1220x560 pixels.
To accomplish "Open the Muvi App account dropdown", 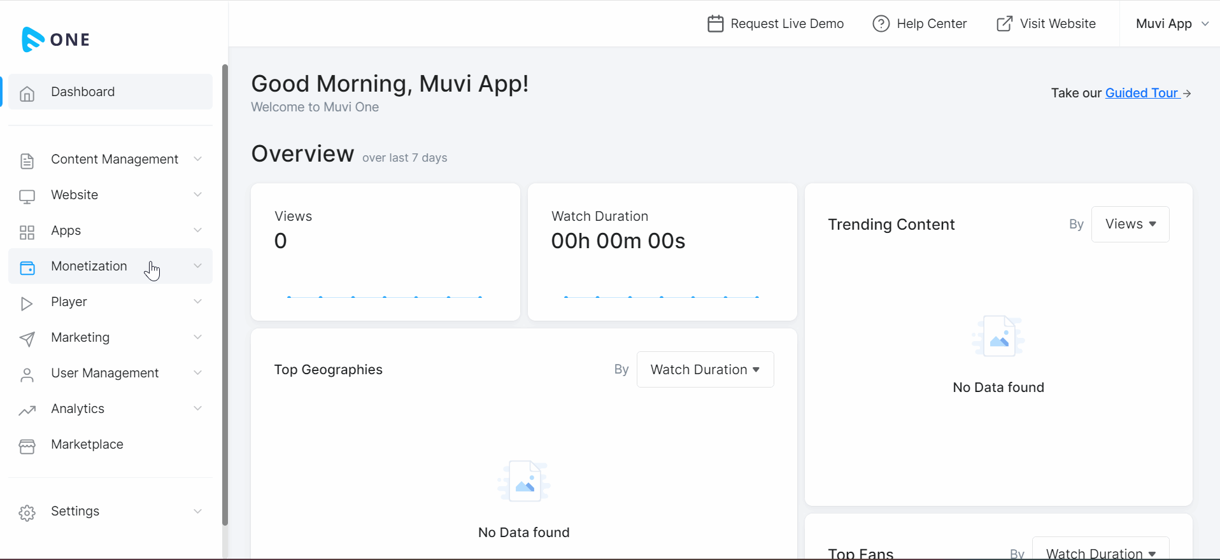I will coord(1172,24).
